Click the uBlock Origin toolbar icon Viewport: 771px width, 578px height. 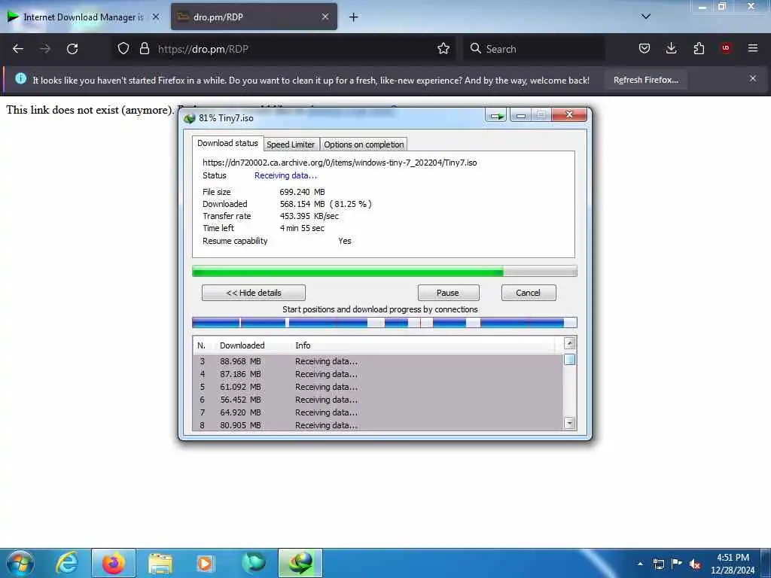(726, 48)
